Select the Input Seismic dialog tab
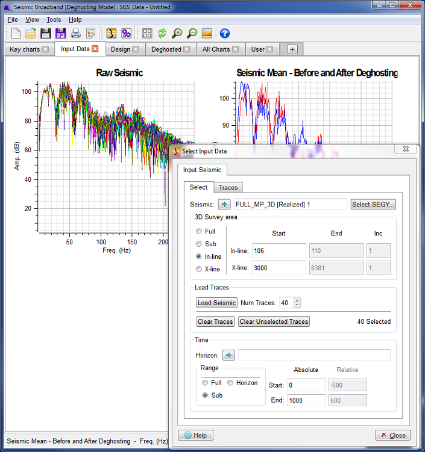 click(202, 170)
